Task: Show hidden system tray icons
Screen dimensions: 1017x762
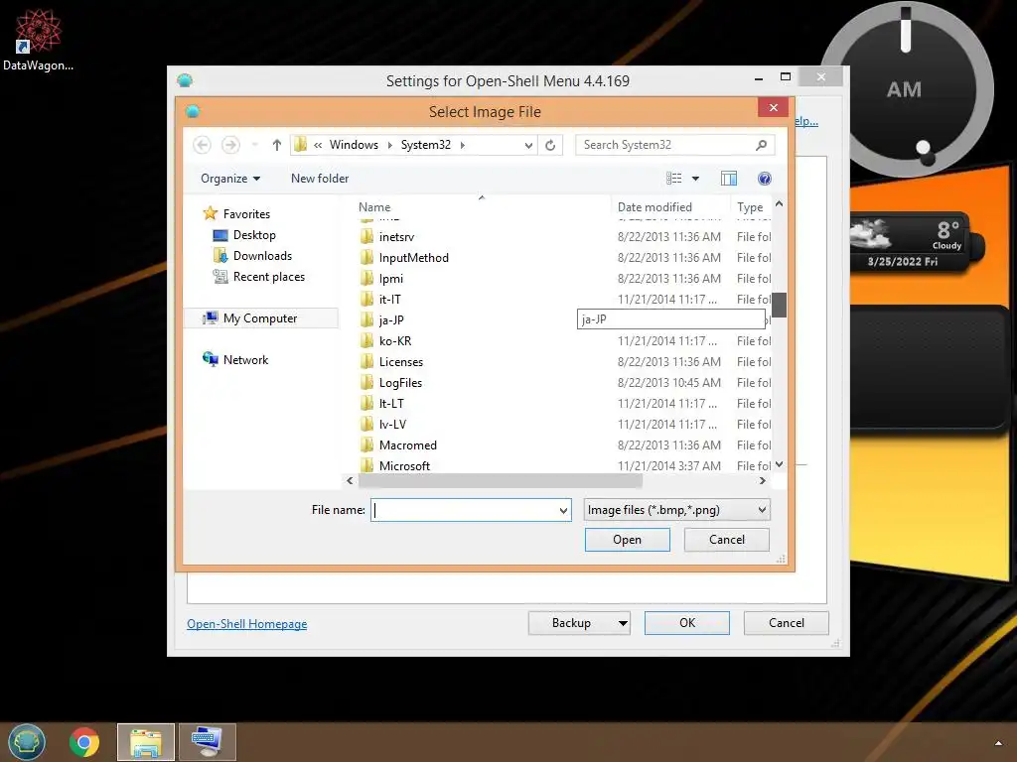Action: [998, 742]
